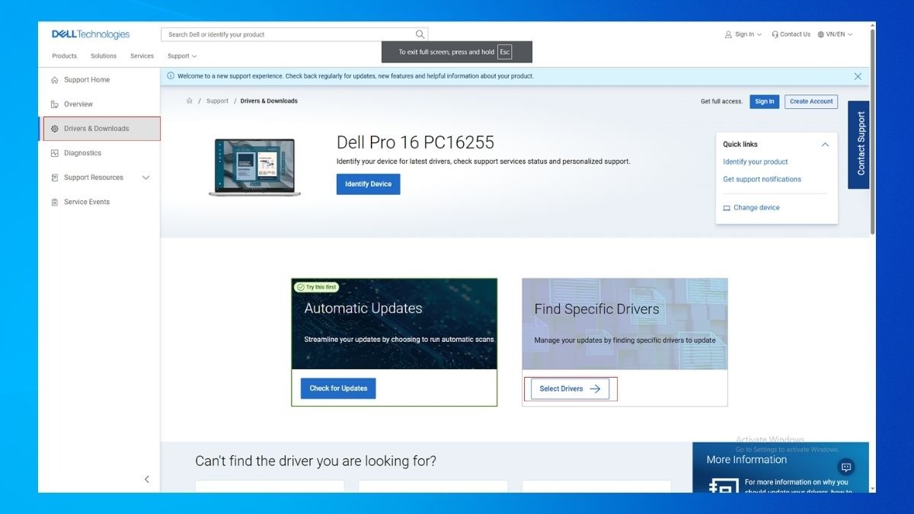Click the Service Events sidebar icon

click(54, 202)
